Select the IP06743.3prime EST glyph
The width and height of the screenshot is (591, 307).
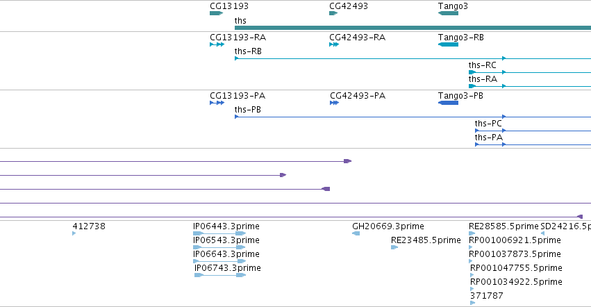pyautogui.click(x=220, y=275)
